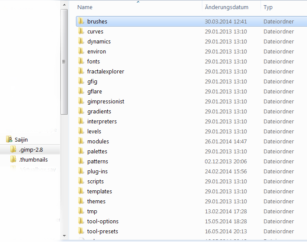Click the fractalexplorer folder icon
The width and height of the screenshot is (307, 242).
click(x=81, y=71)
